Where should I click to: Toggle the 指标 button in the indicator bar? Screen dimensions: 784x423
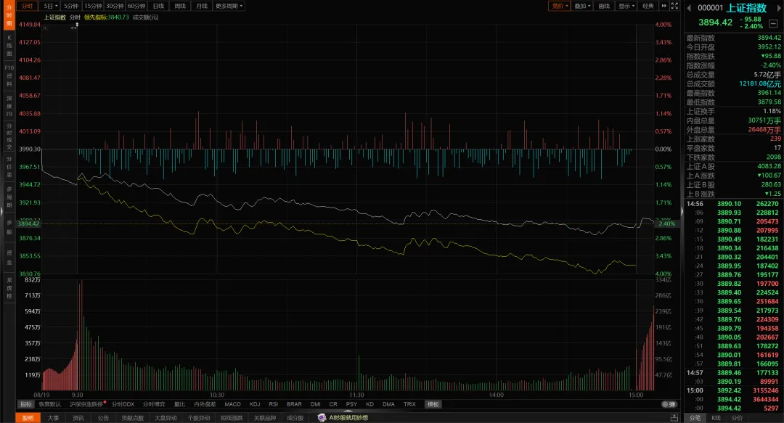click(x=25, y=405)
